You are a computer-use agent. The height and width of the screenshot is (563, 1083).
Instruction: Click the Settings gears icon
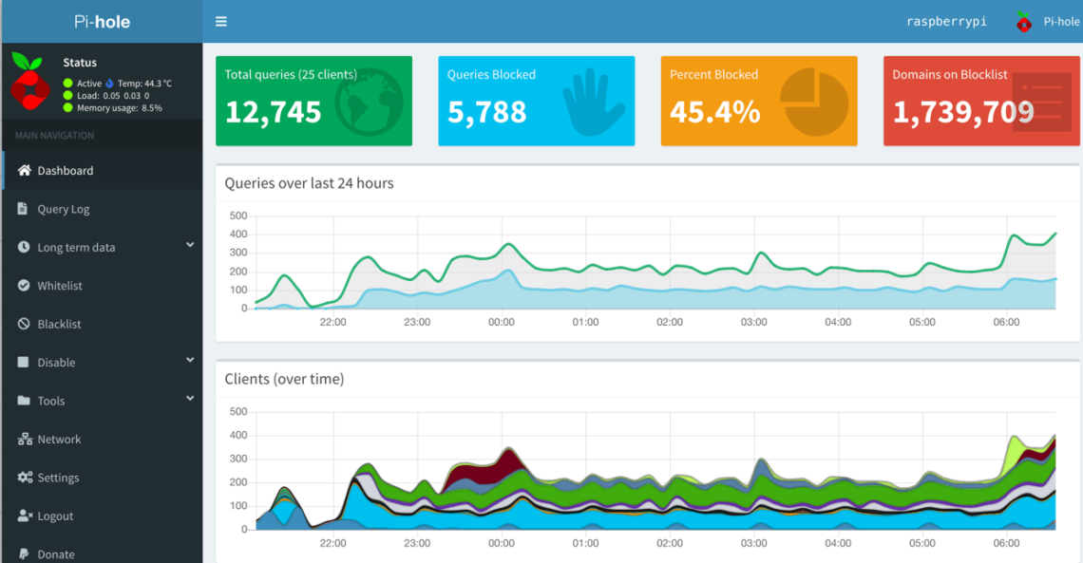[25, 478]
